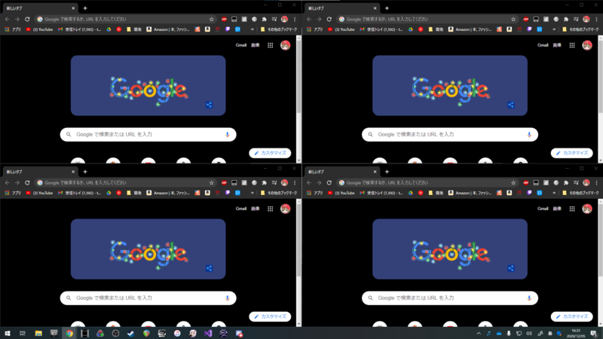Share the Google doodle in the bottom-right window
Viewport: 603px width, 339px height.
[x=511, y=268]
